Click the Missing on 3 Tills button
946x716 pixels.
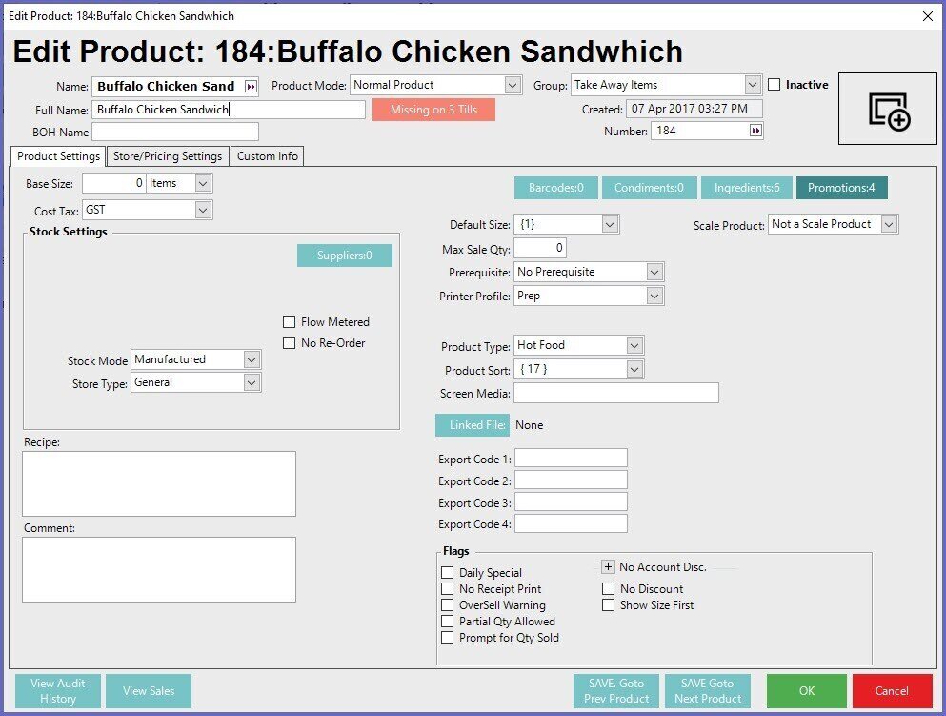click(x=433, y=110)
